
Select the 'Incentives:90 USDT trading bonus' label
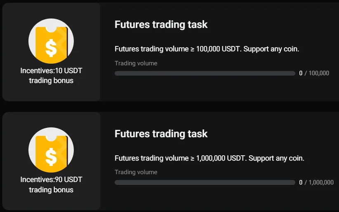(x=51, y=185)
